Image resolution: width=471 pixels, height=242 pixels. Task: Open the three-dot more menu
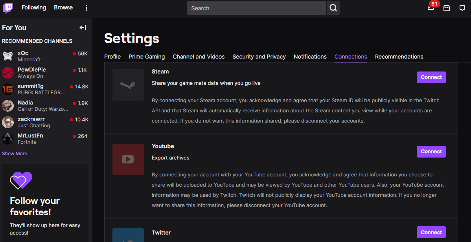click(x=86, y=8)
